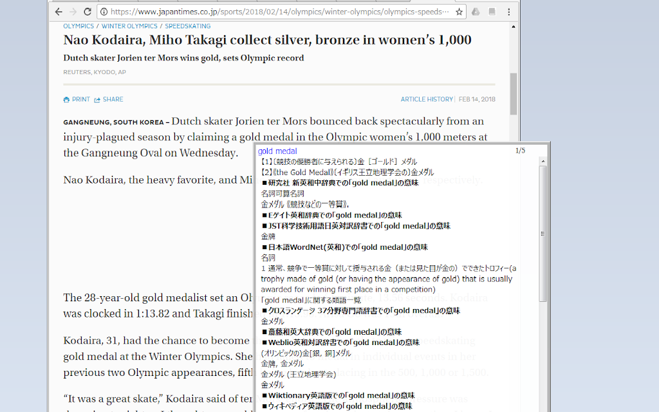659x412 pixels.
Task: Open the Chrome three-dot menu
Action: click(508, 12)
